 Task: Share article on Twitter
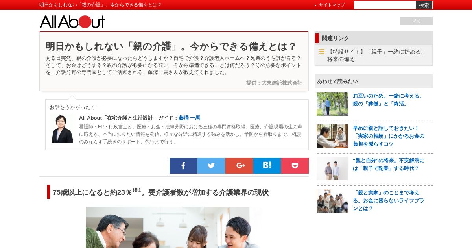click(x=211, y=166)
